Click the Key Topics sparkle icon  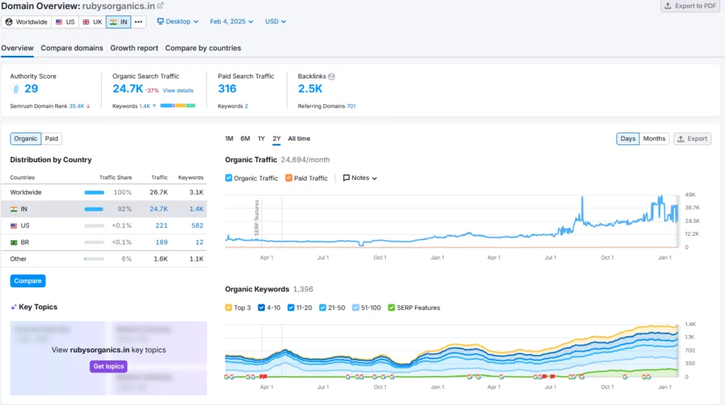(13, 307)
